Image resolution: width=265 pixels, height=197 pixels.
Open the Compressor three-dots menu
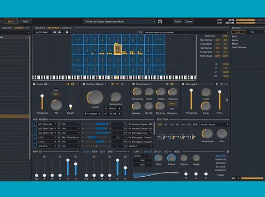tap(176, 84)
